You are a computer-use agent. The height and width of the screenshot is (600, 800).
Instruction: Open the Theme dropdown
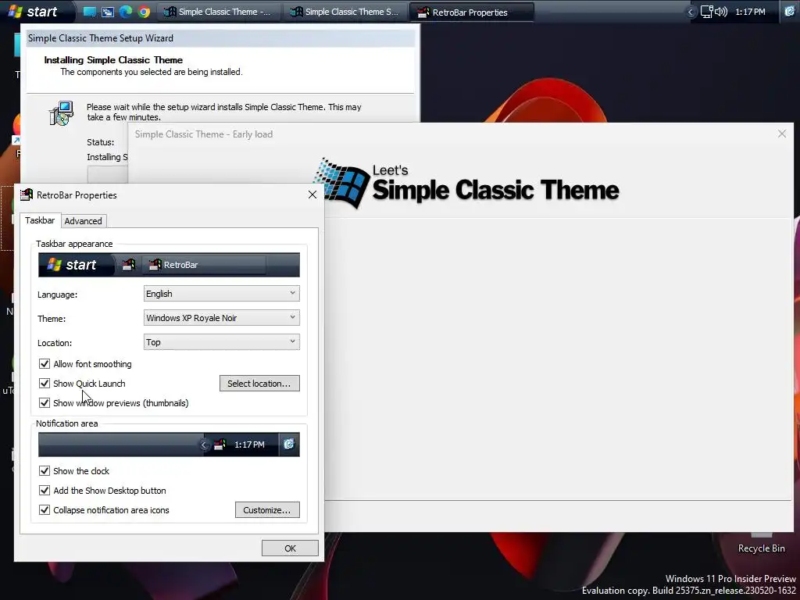click(221, 318)
